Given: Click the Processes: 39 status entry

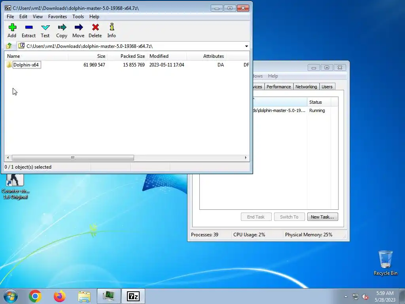Looking at the screenshot, I should pos(204,235).
